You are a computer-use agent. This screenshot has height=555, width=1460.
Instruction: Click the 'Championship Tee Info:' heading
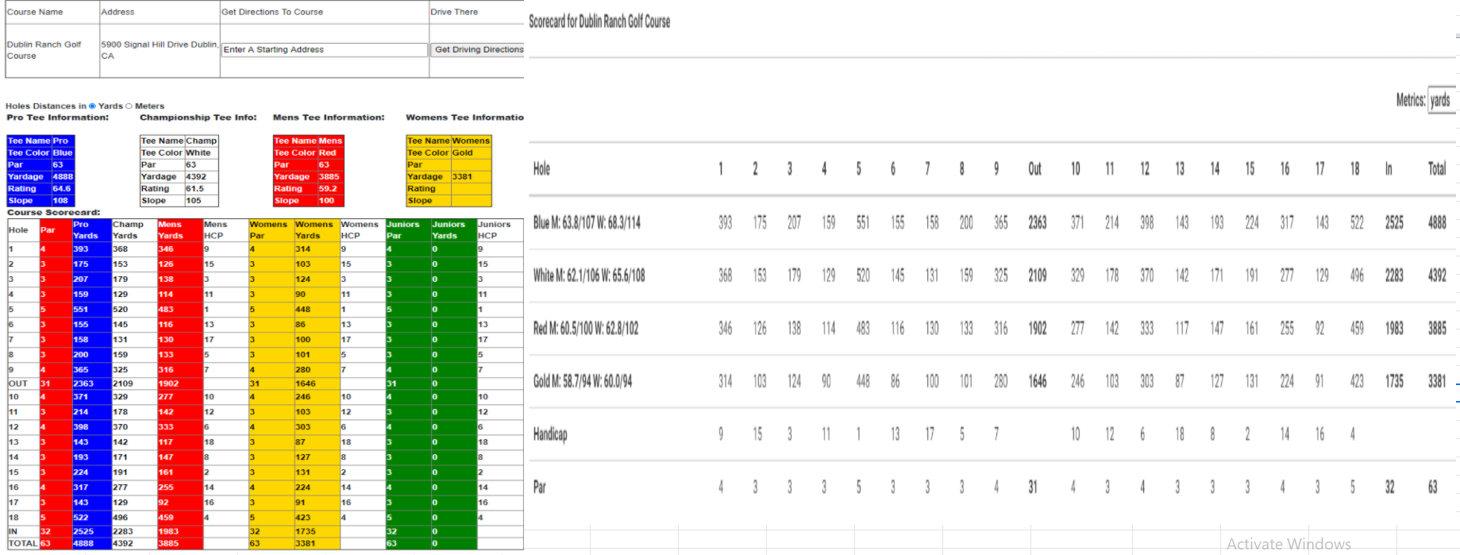pos(198,118)
